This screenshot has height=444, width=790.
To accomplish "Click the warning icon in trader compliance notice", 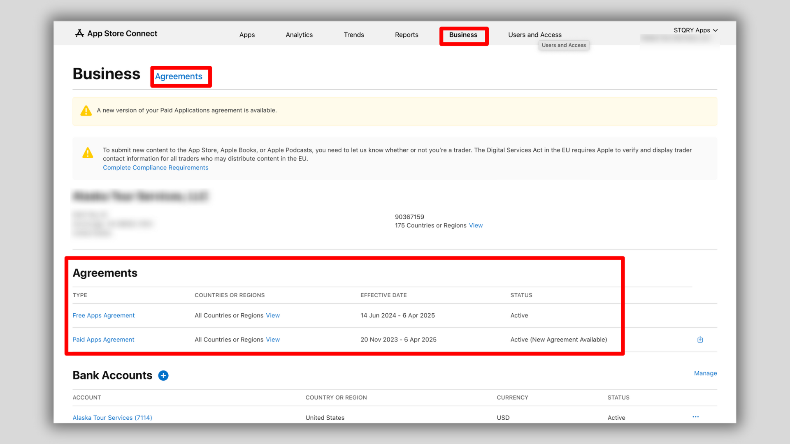I will click(88, 153).
